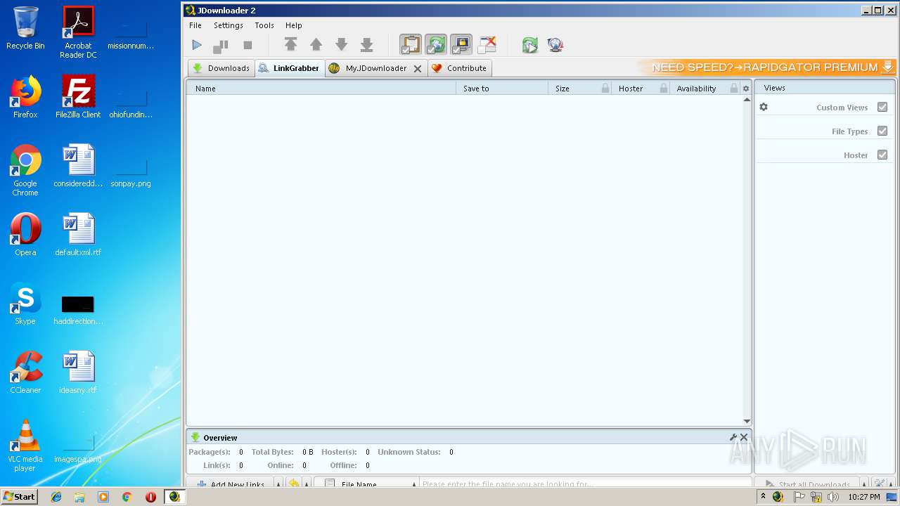Sort by Save to column header
Image resolution: width=900 pixels, height=506 pixels.
pos(502,89)
